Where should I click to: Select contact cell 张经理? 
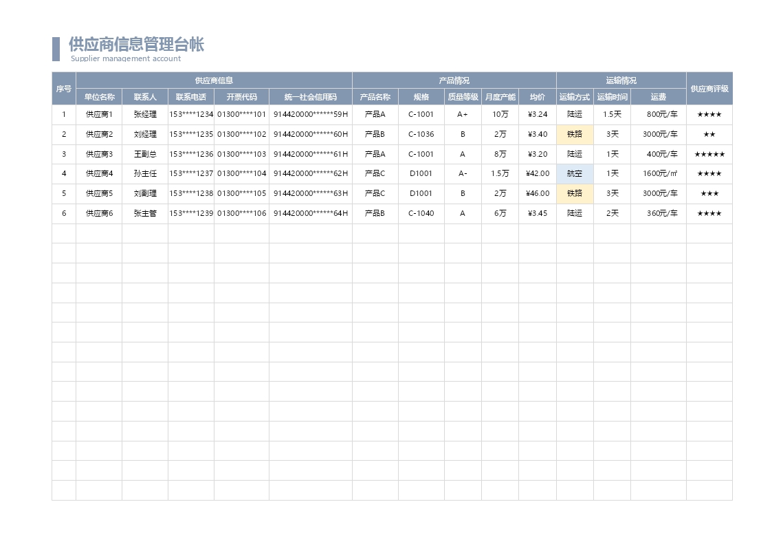pos(145,114)
